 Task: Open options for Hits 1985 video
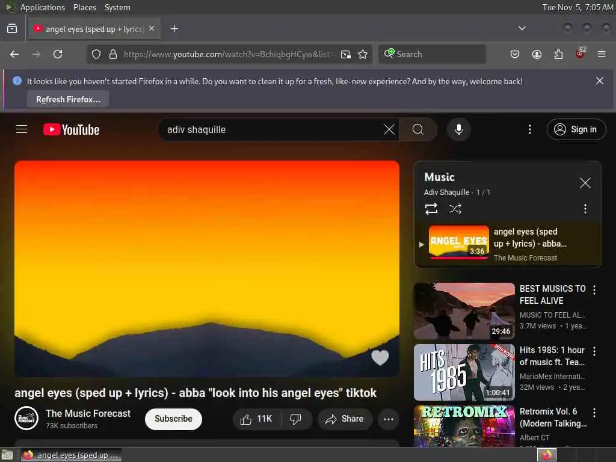[594, 351]
